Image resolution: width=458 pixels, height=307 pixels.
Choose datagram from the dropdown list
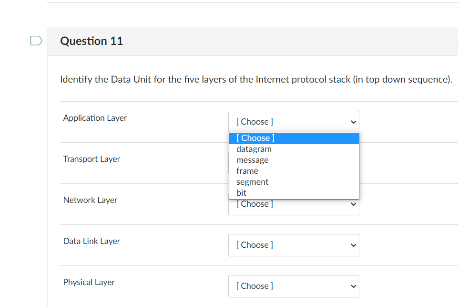(294, 149)
